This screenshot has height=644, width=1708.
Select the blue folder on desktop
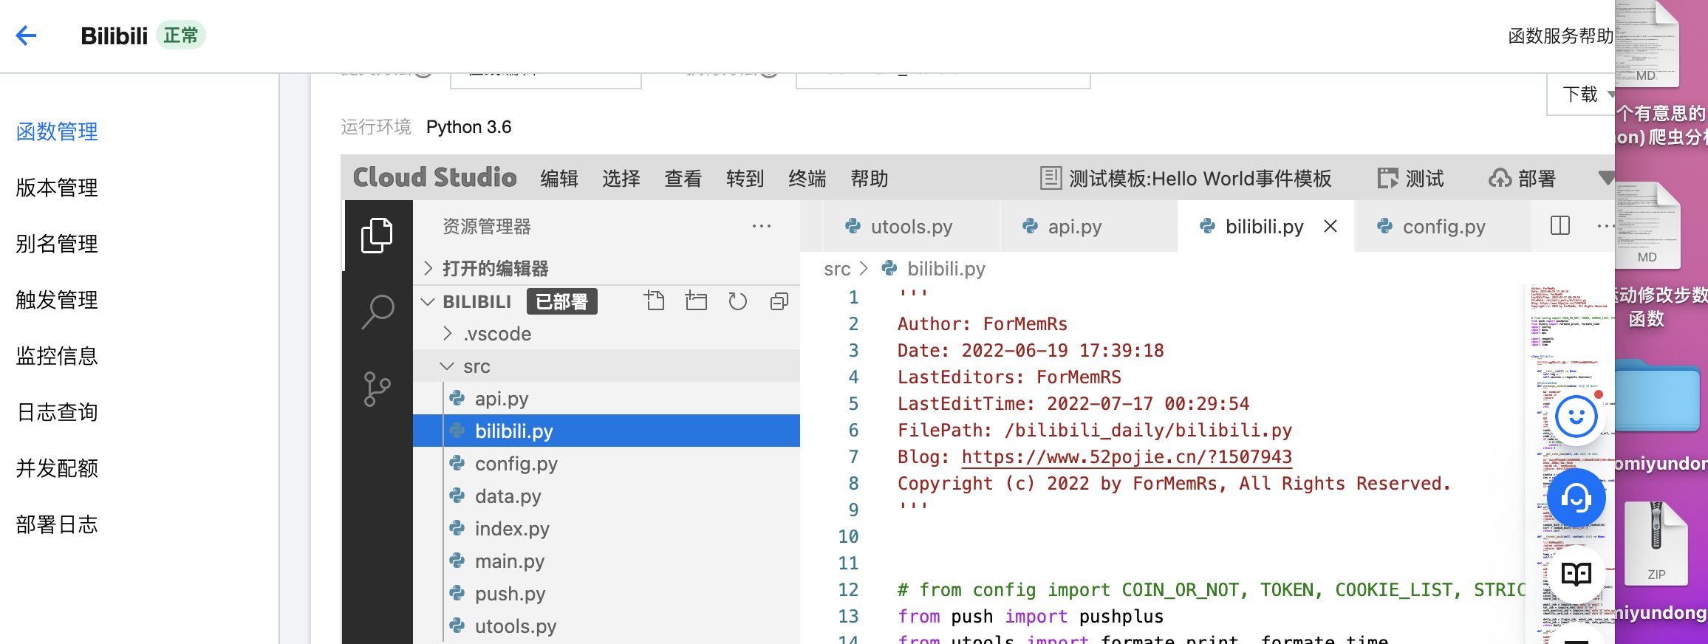tap(1658, 396)
